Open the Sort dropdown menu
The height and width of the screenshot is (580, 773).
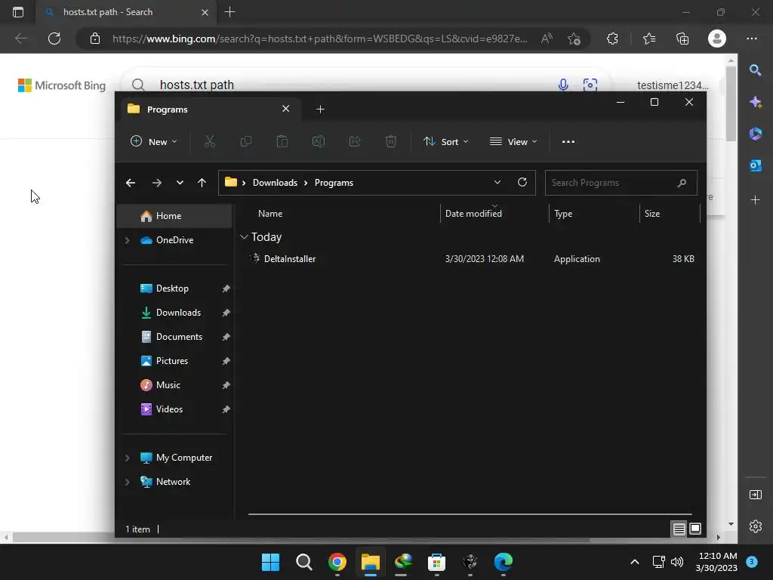(x=445, y=141)
